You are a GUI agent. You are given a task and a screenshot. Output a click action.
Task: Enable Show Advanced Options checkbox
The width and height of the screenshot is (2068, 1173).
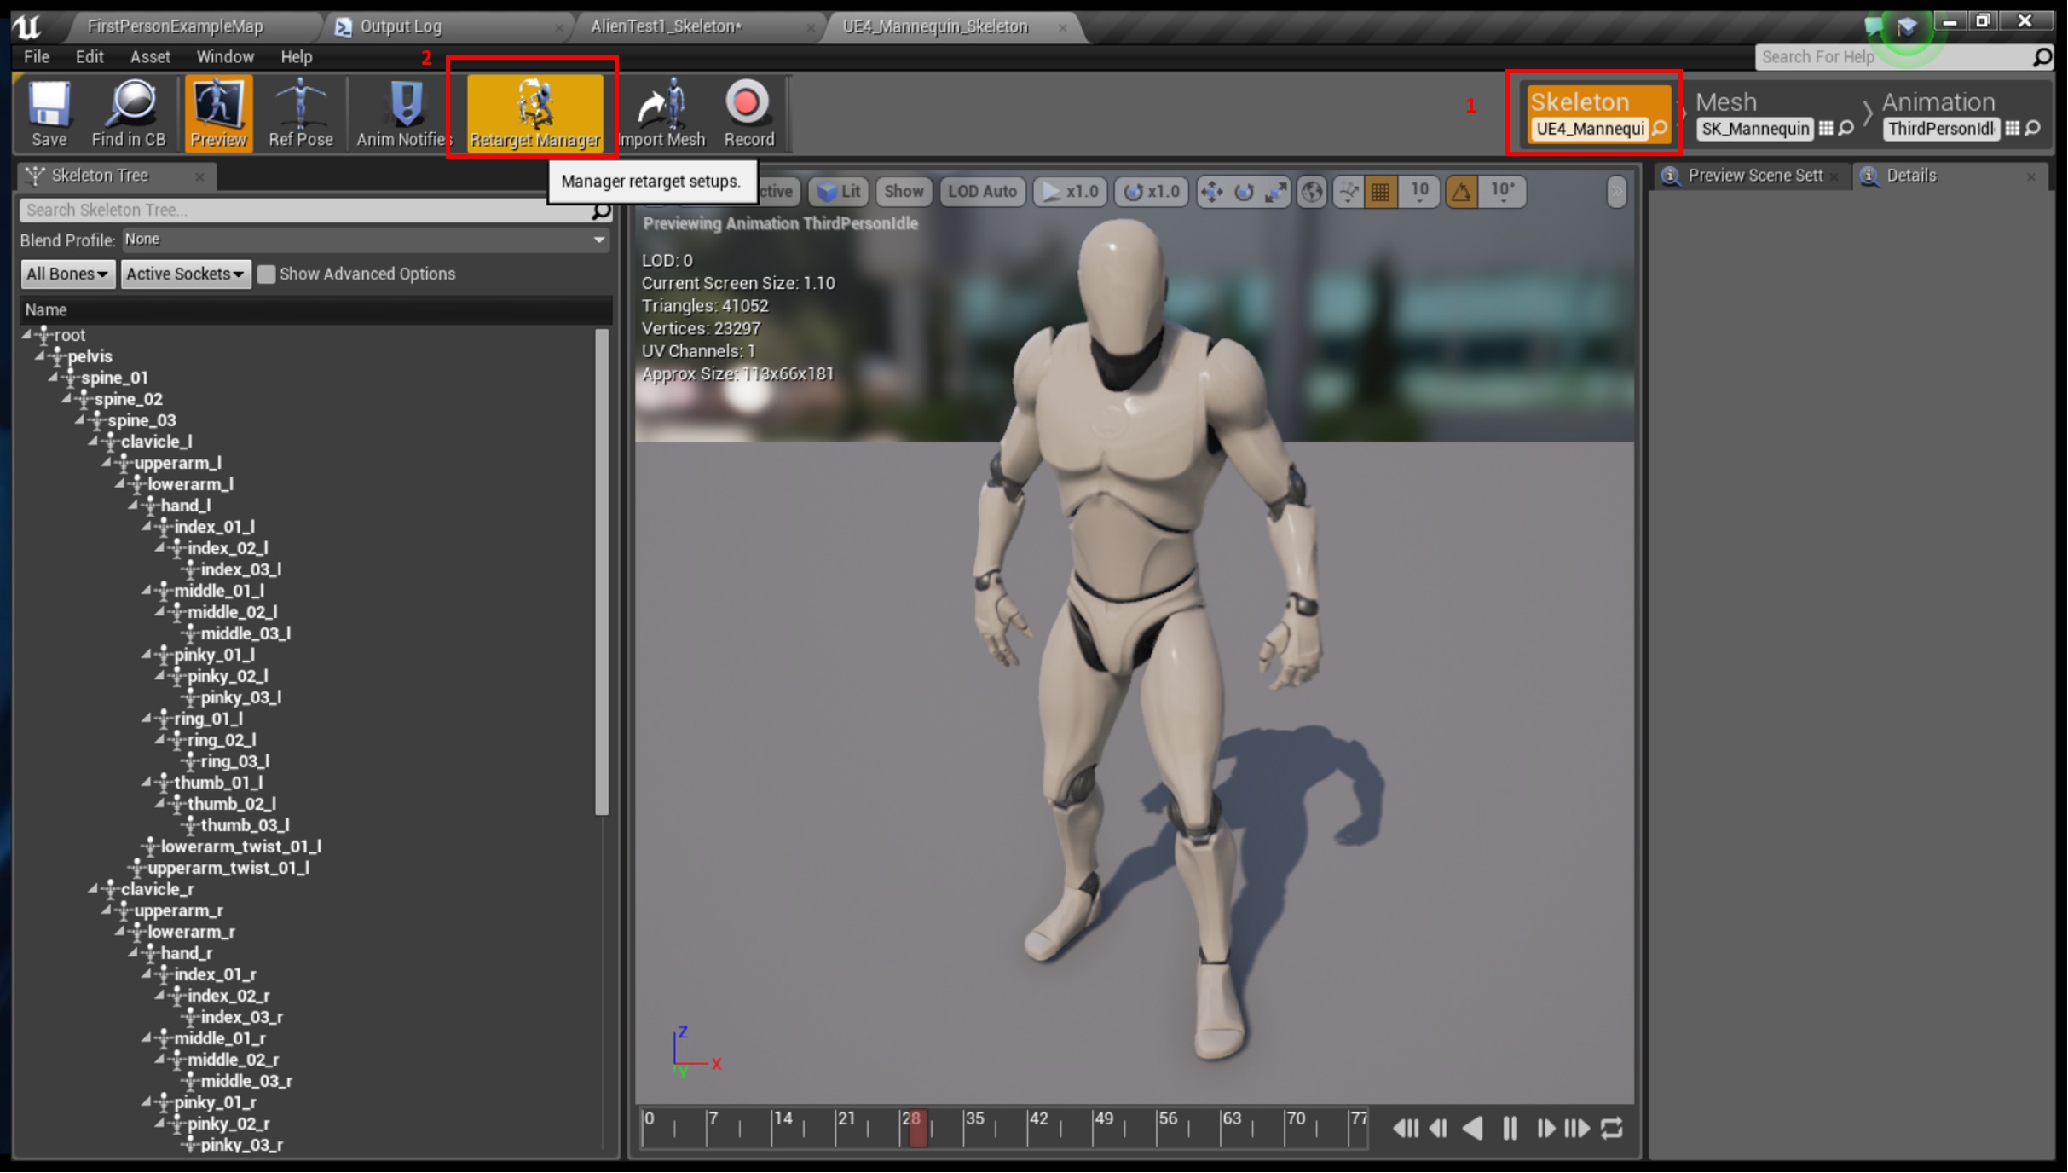(x=267, y=274)
